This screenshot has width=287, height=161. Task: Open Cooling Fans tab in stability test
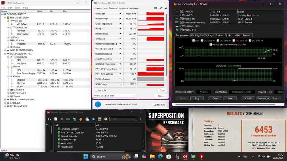(x=197, y=35)
